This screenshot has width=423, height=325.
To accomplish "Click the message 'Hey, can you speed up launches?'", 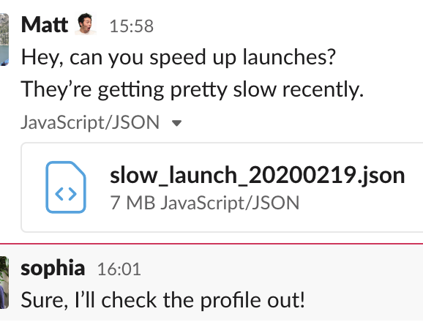I will point(179,58).
